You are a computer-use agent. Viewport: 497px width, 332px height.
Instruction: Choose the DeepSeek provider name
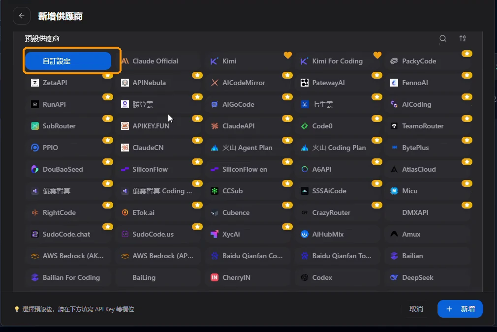click(417, 277)
